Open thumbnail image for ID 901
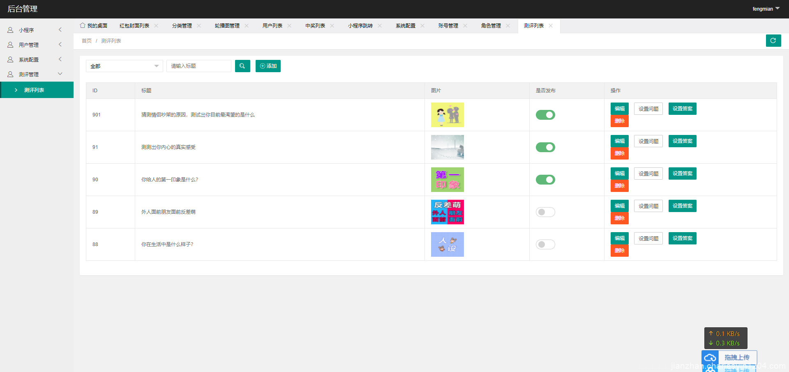Screen dimensions: 789x372 [x=448, y=115]
